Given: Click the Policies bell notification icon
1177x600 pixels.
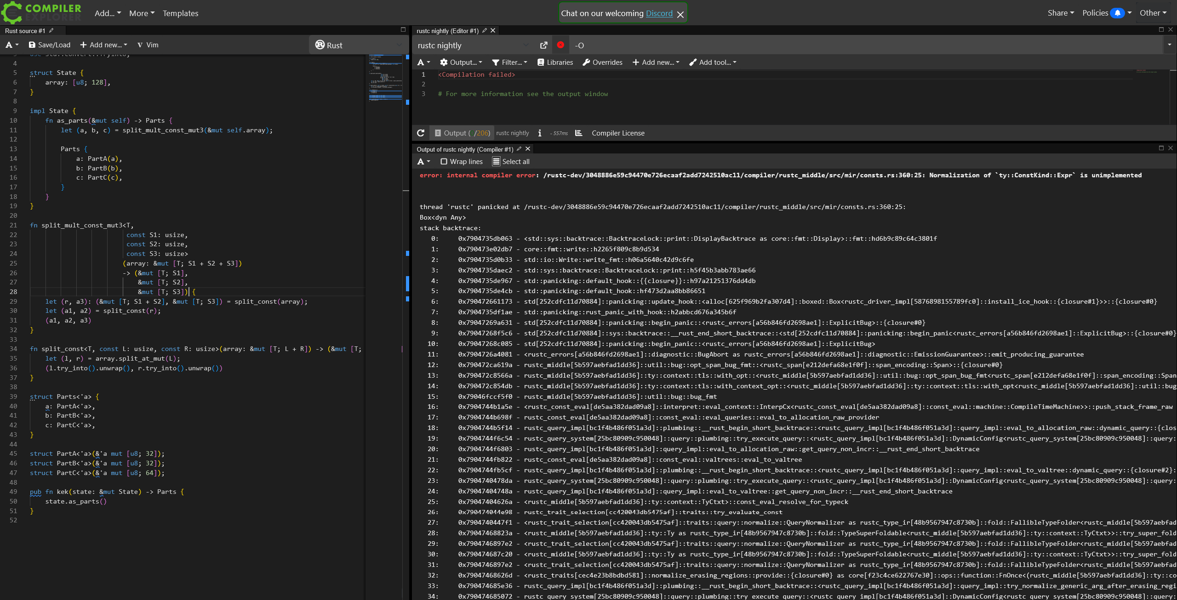Looking at the screenshot, I should pyautogui.click(x=1117, y=13).
